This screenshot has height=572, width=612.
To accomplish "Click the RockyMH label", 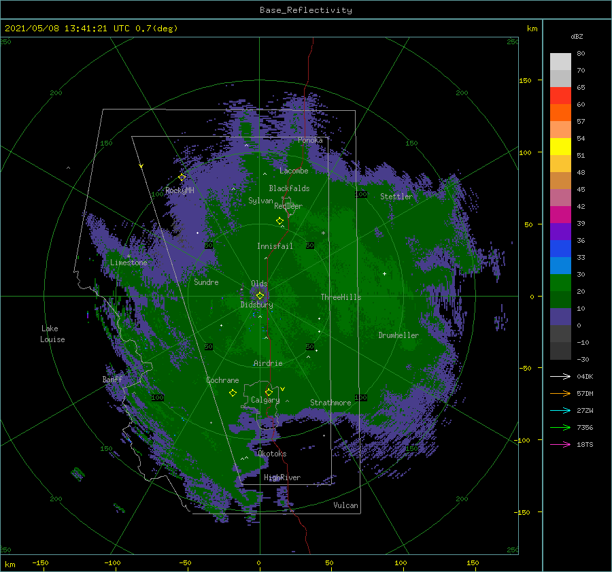I will click(x=180, y=190).
